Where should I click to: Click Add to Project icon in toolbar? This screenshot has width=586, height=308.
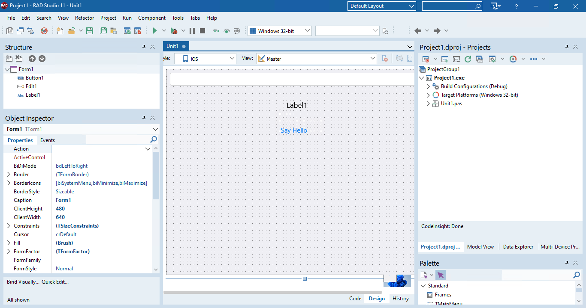127,31
